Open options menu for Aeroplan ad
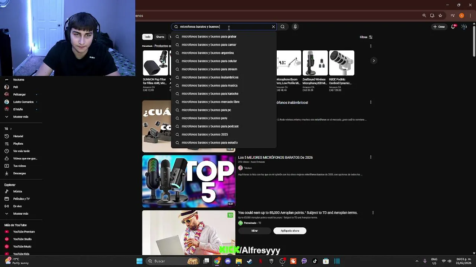476x267 pixels. 373,212
